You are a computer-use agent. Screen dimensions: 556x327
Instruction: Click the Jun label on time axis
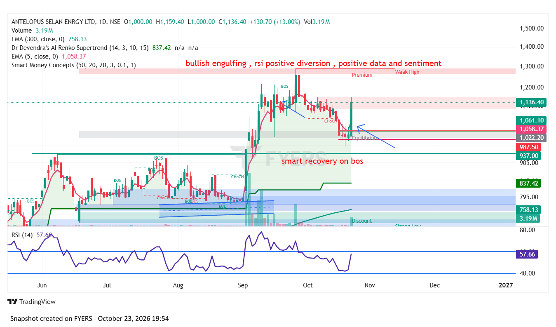42,285
